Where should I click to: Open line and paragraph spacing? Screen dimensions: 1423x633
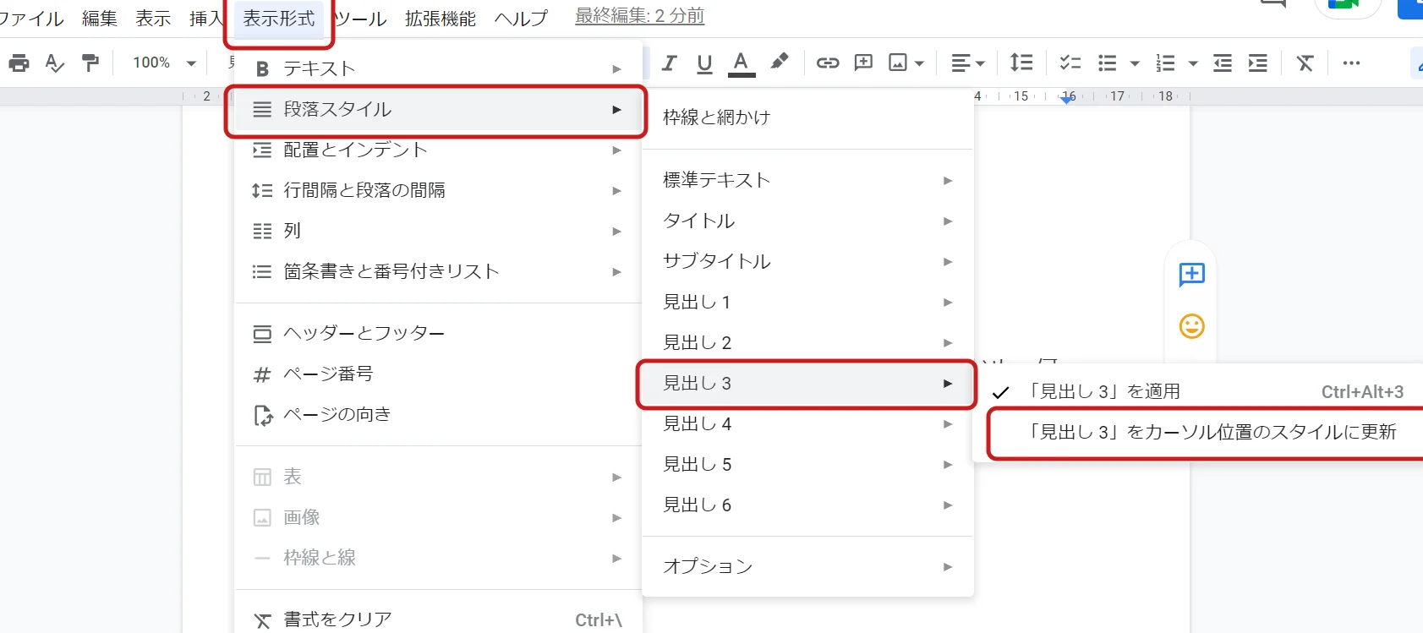[1021, 63]
